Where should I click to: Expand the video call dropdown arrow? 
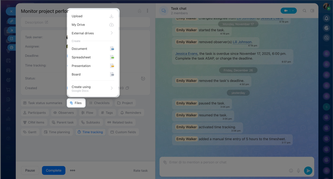click(293, 11)
